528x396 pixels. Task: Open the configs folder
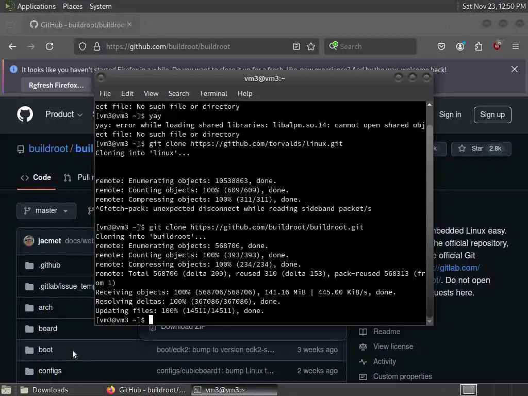50,371
